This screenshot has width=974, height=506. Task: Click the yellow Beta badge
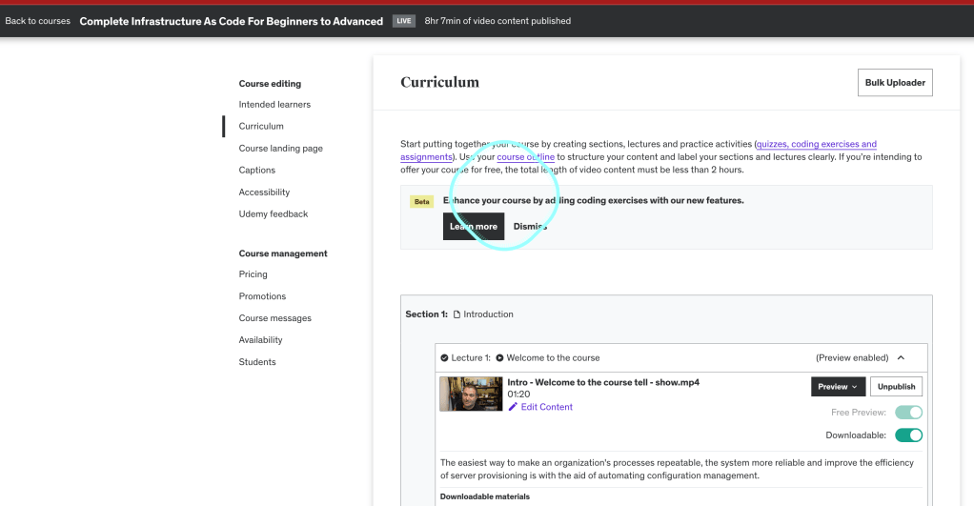click(x=422, y=202)
